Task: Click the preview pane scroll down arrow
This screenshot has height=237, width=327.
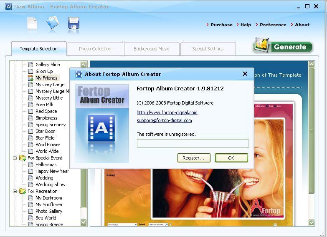Action: [312, 222]
